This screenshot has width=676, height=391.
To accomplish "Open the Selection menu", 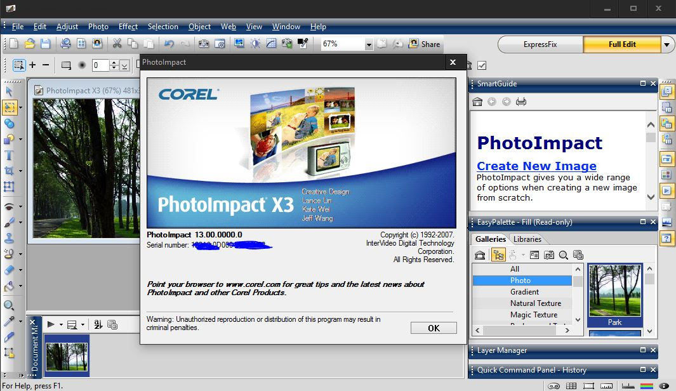I will (163, 27).
